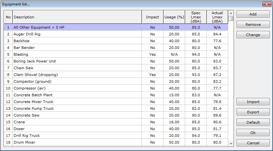Open the Import equipment option
The height and width of the screenshot is (151, 273).
(253, 102)
